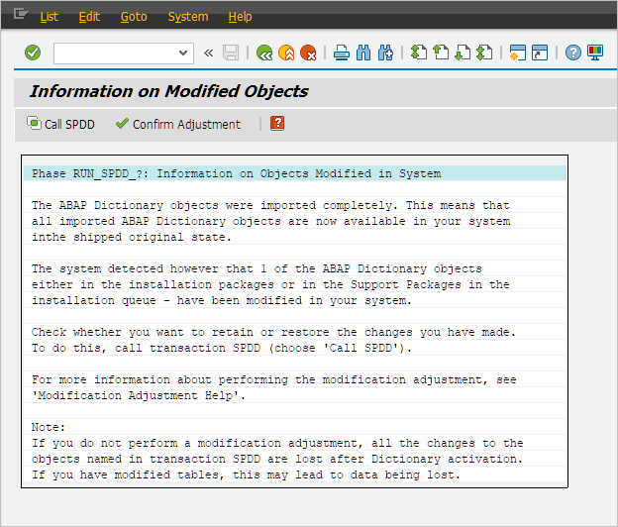Click the green Back arrow icon
This screenshot has height=527, width=618.
point(263,53)
